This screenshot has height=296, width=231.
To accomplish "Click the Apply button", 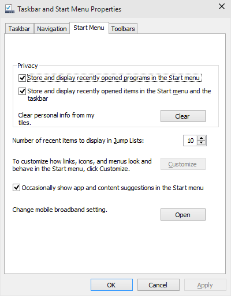I will click(205, 285).
